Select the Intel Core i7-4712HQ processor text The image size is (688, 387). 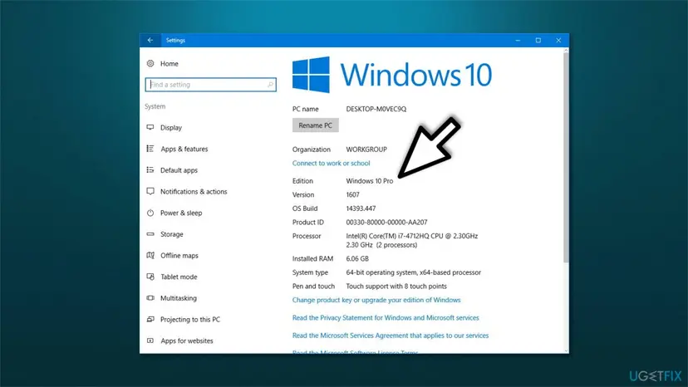(411, 241)
